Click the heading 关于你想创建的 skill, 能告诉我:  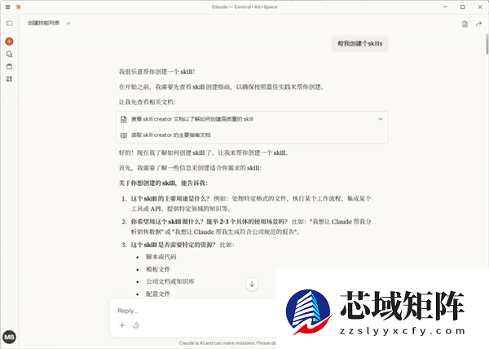click(x=164, y=183)
